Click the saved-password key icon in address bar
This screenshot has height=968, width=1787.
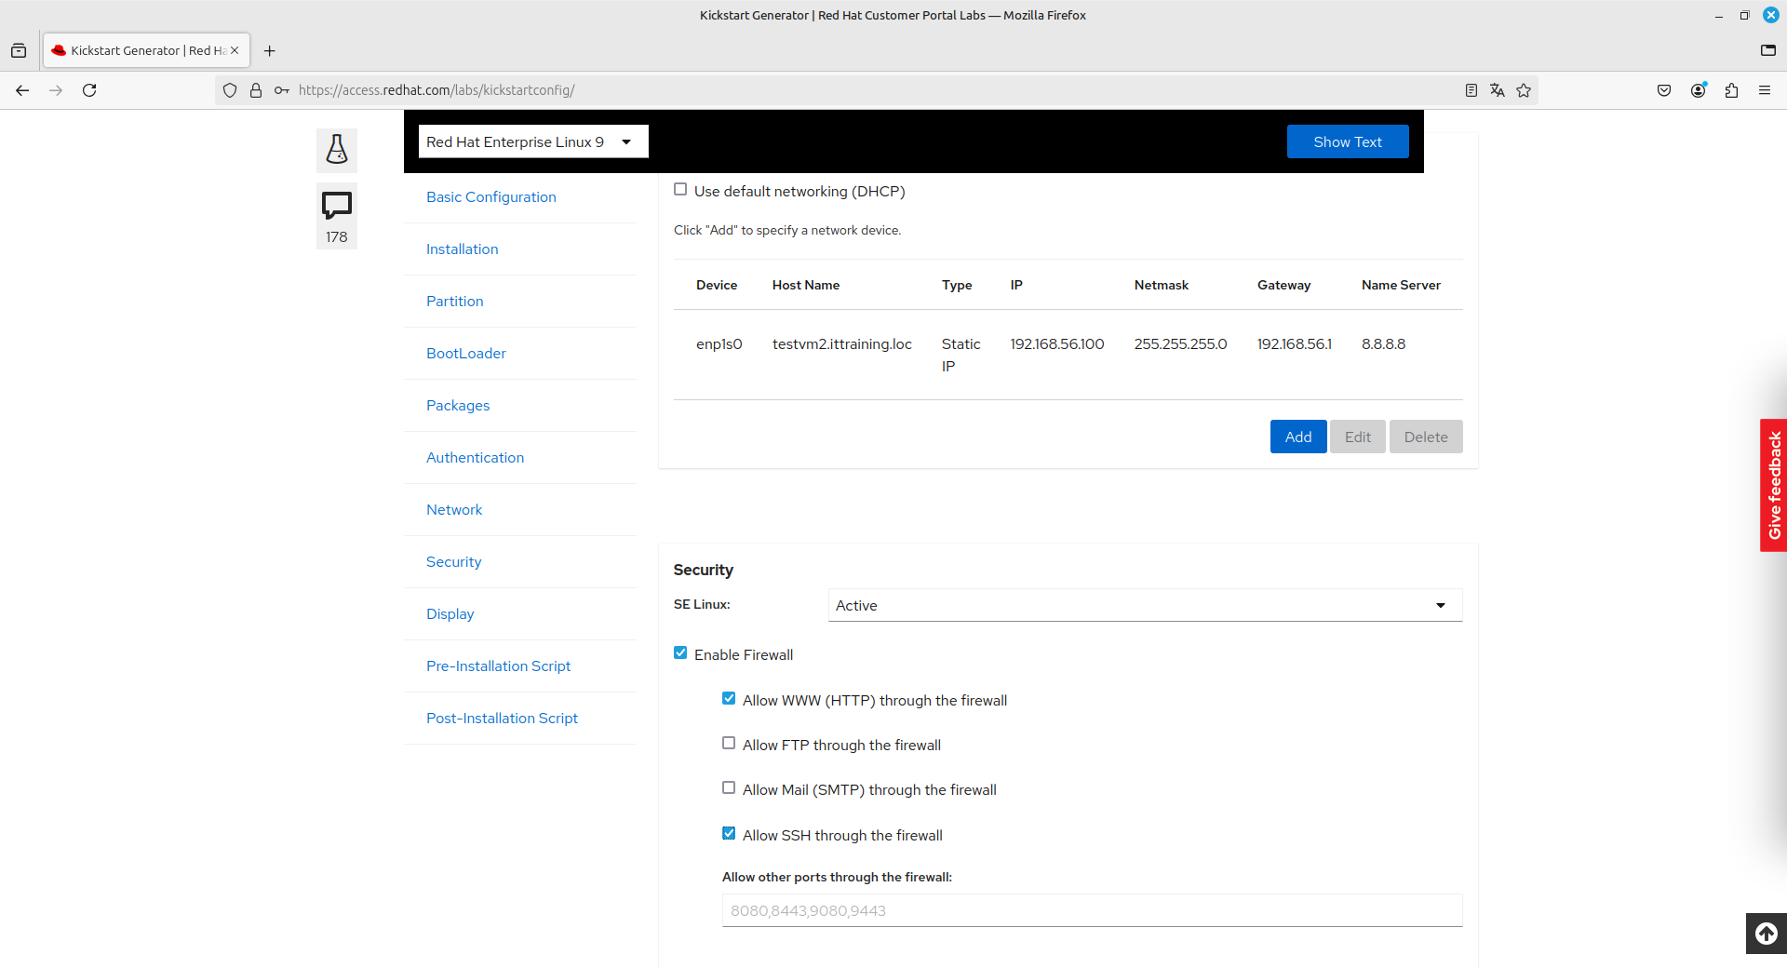coord(281,90)
